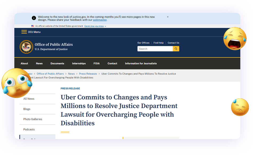Open the Our Offices link
Viewport: 253px width, 159px height.
[x=144, y=43]
